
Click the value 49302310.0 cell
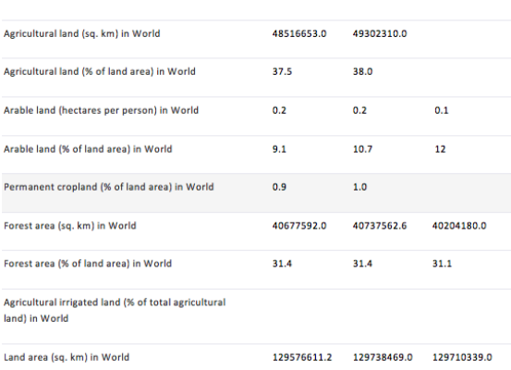coord(380,33)
